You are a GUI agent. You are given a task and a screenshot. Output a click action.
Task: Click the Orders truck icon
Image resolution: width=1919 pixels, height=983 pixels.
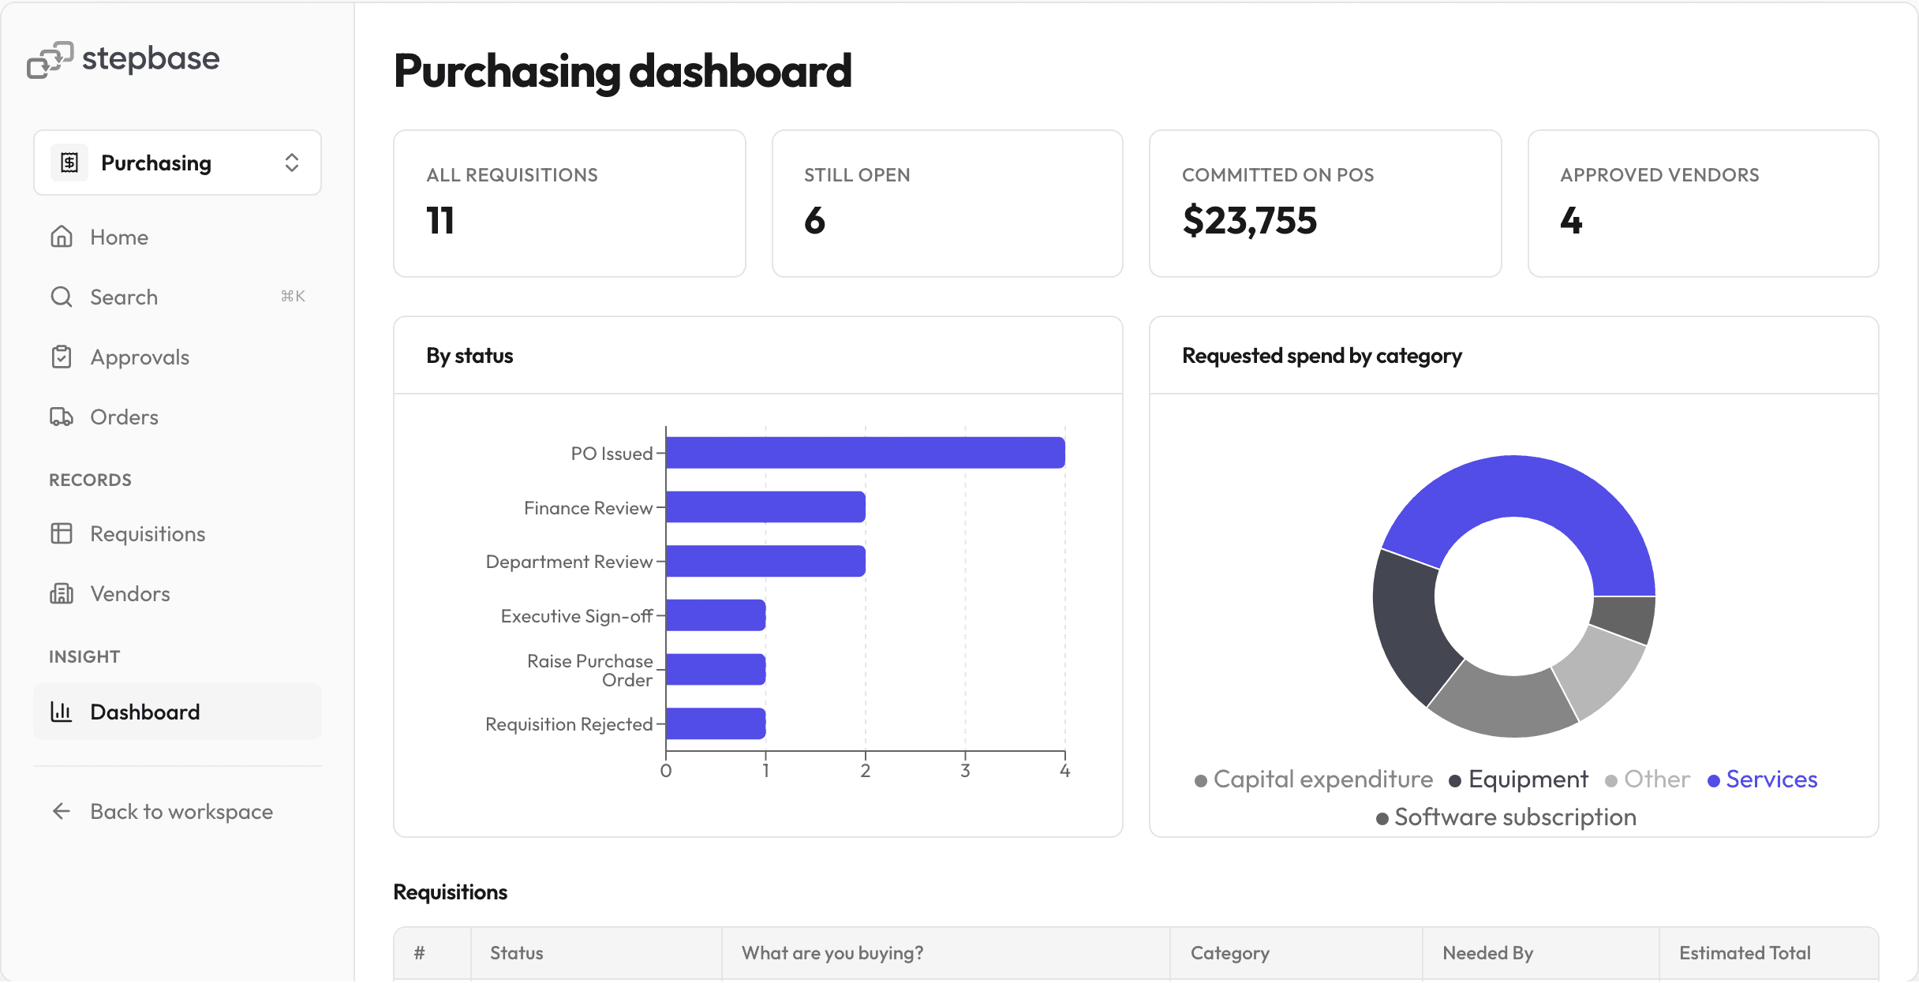click(62, 417)
